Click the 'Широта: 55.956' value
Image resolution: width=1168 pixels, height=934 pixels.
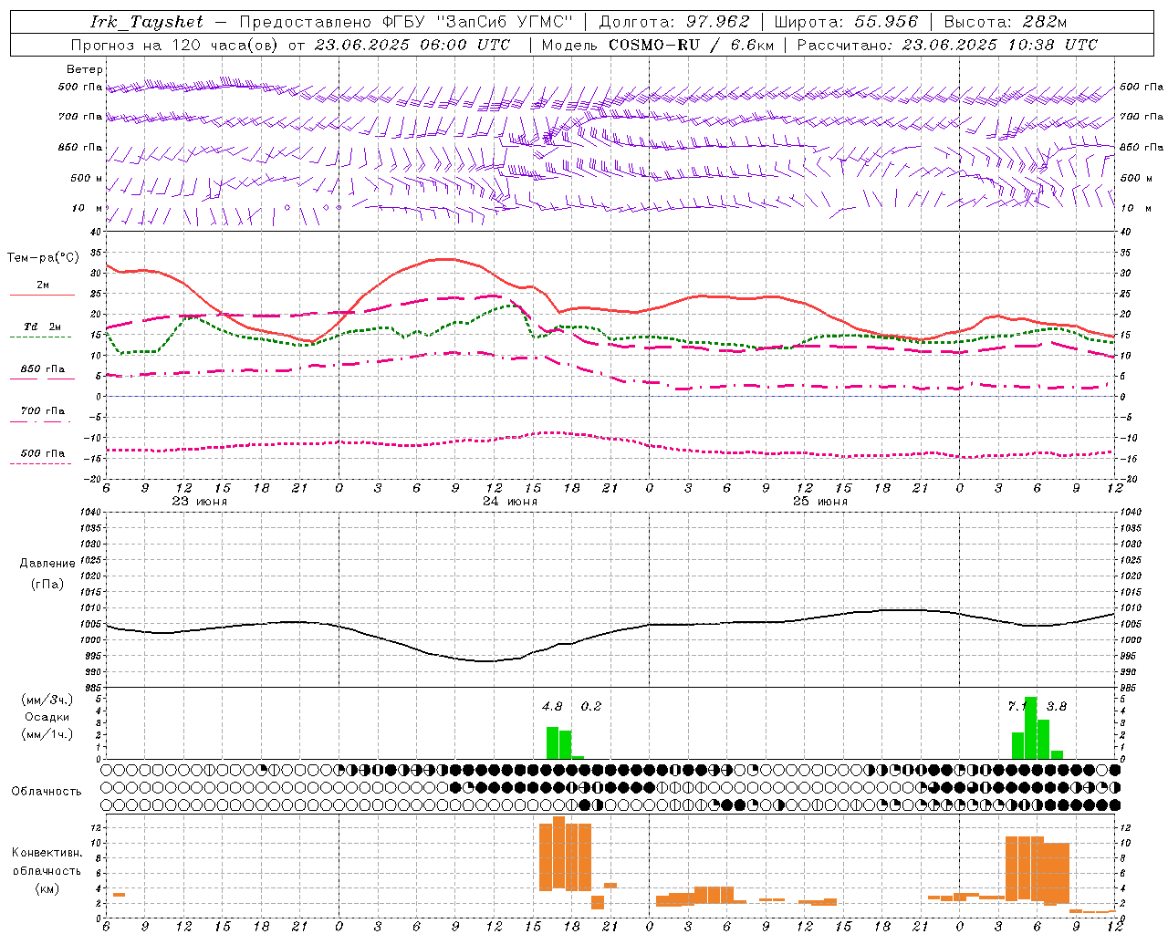click(x=846, y=22)
